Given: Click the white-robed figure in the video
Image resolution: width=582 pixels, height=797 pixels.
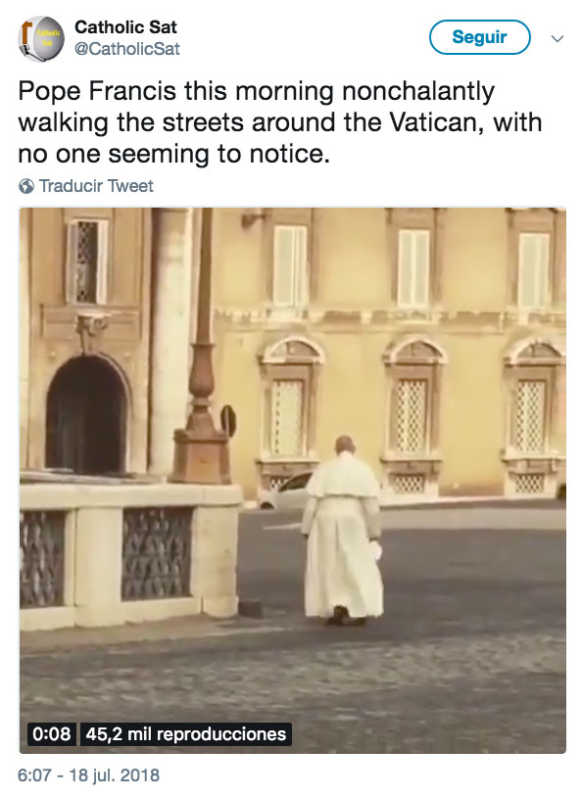Looking at the screenshot, I should coord(342,530).
